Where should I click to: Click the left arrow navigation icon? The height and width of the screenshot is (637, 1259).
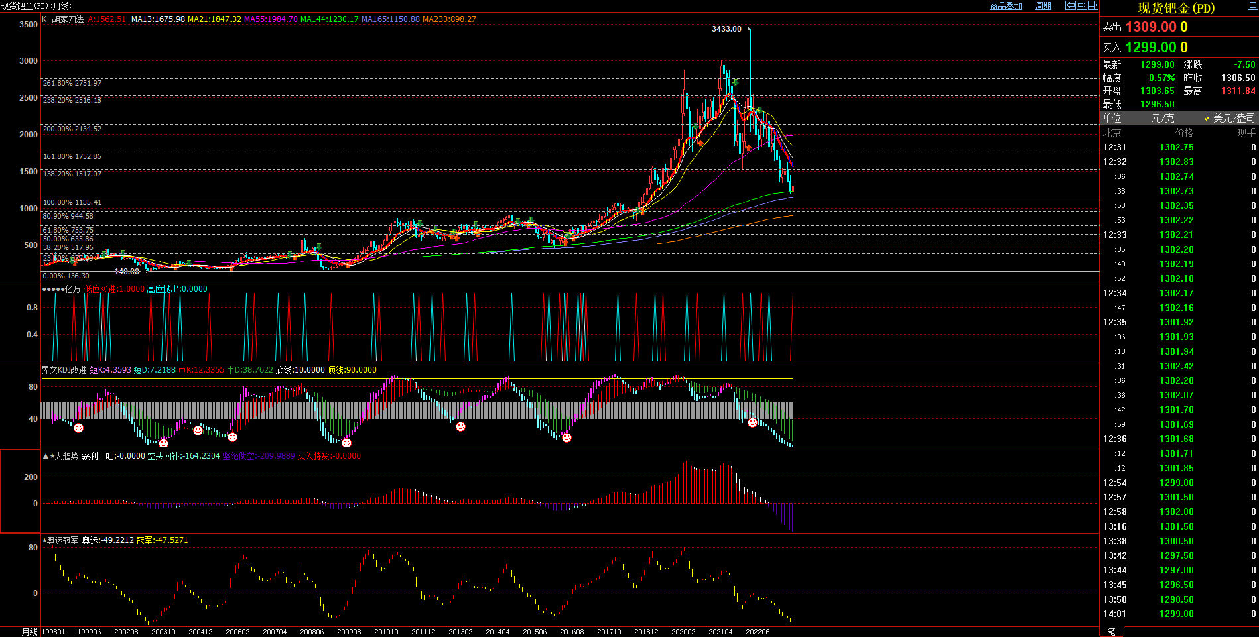(x=1071, y=5)
